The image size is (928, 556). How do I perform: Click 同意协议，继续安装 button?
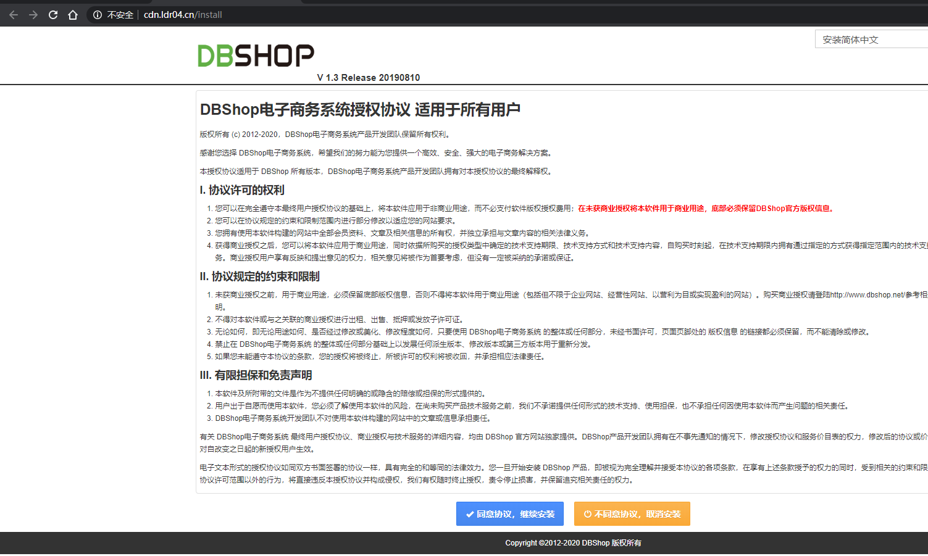511,514
